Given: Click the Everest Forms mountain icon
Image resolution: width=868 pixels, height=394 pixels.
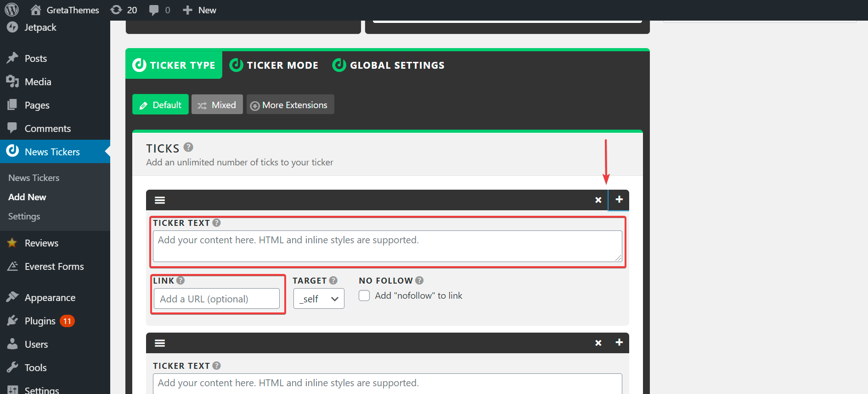Looking at the screenshot, I should (x=12, y=266).
